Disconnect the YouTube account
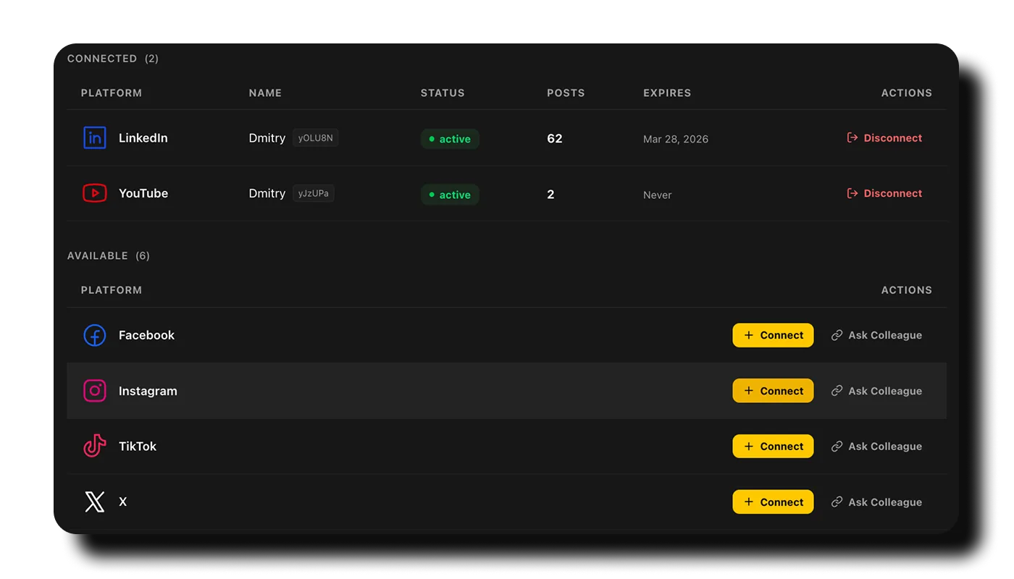This screenshot has width=1014, height=579. coord(884,193)
